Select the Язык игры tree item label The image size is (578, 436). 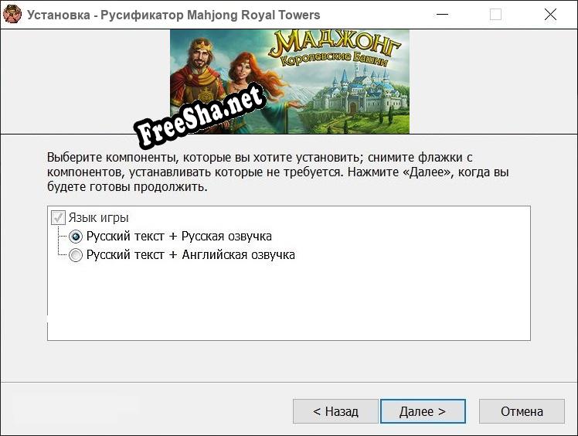[98, 218]
